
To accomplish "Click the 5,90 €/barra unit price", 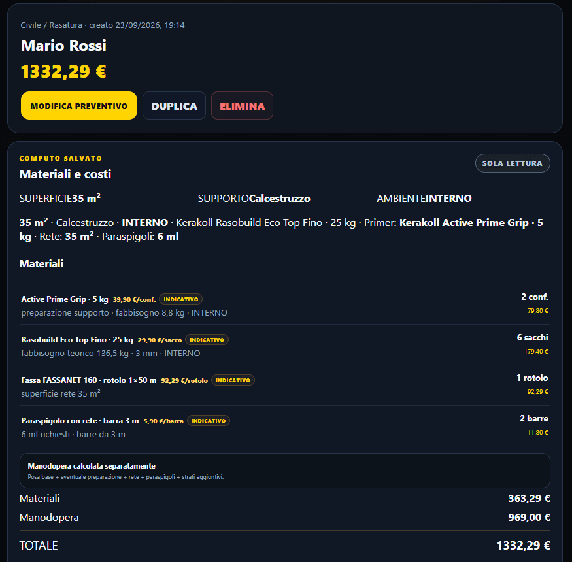I will tap(163, 421).
